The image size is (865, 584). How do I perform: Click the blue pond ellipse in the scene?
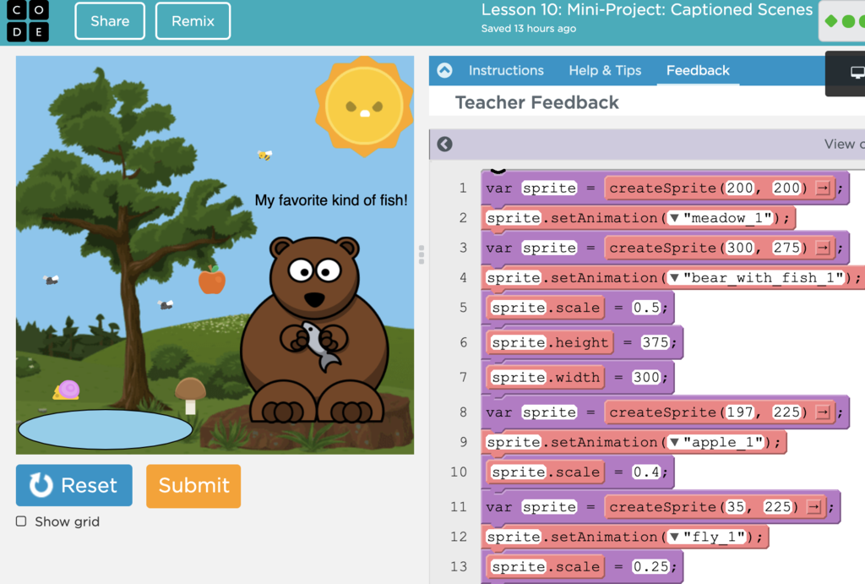click(106, 429)
